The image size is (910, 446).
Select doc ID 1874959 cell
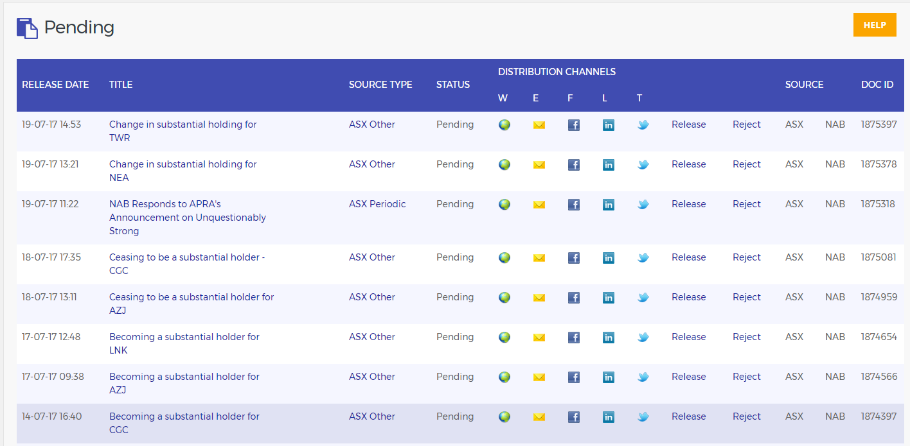pos(879,297)
